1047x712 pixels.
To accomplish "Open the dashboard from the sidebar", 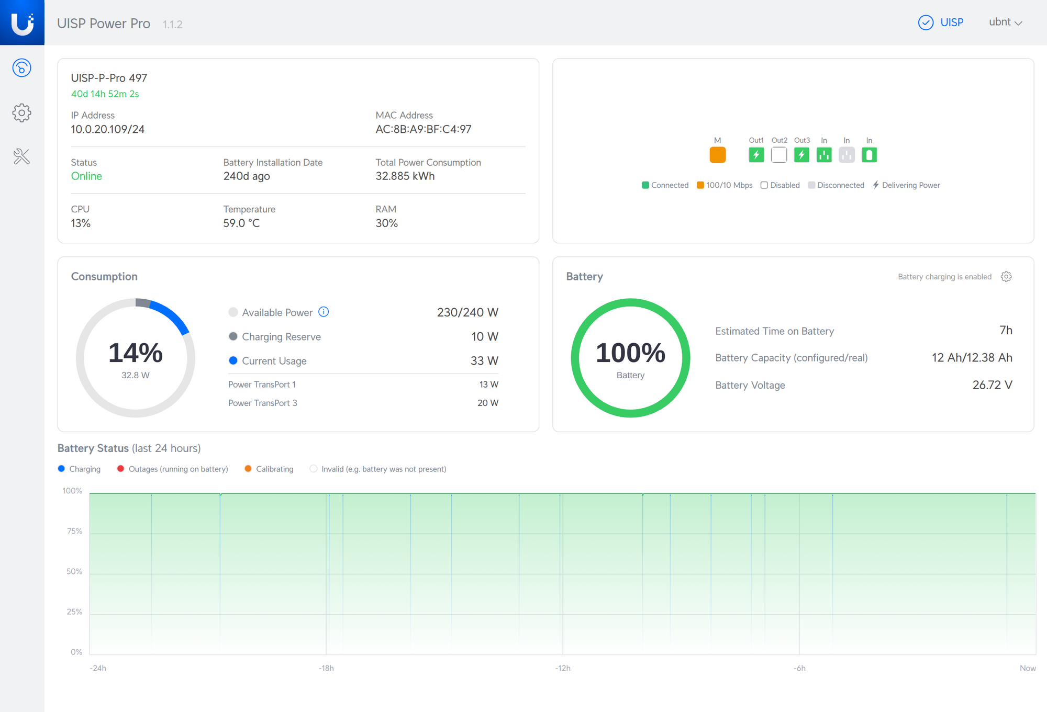I will tap(21, 68).
